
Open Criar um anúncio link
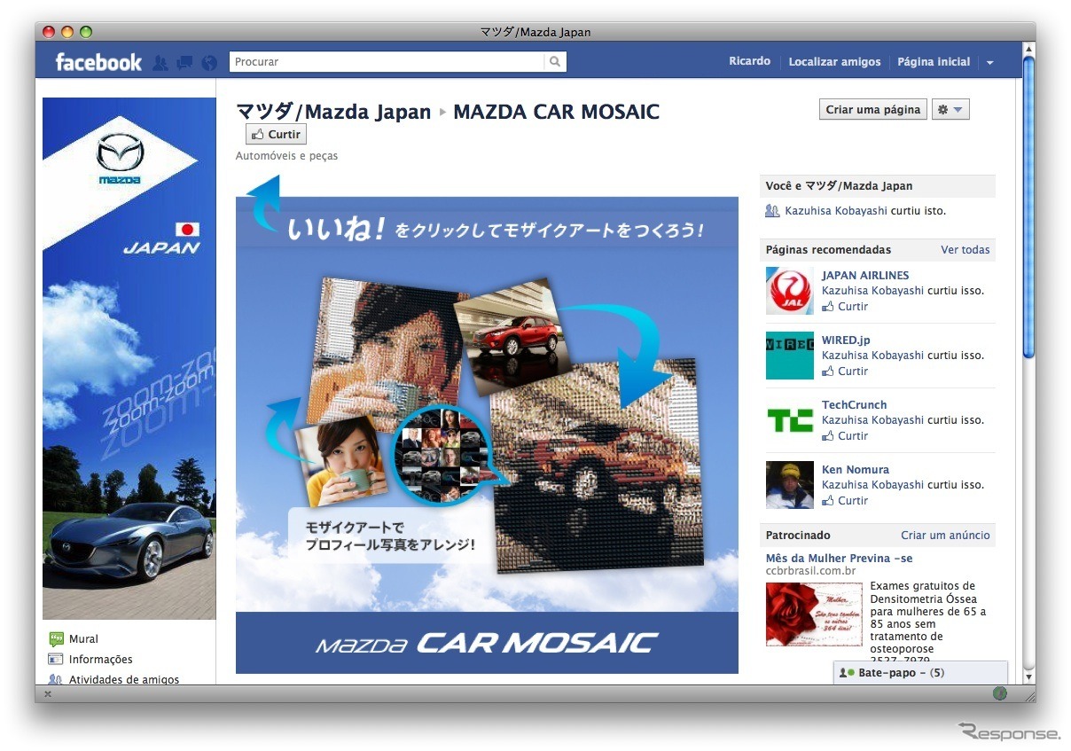pos(945,536)
